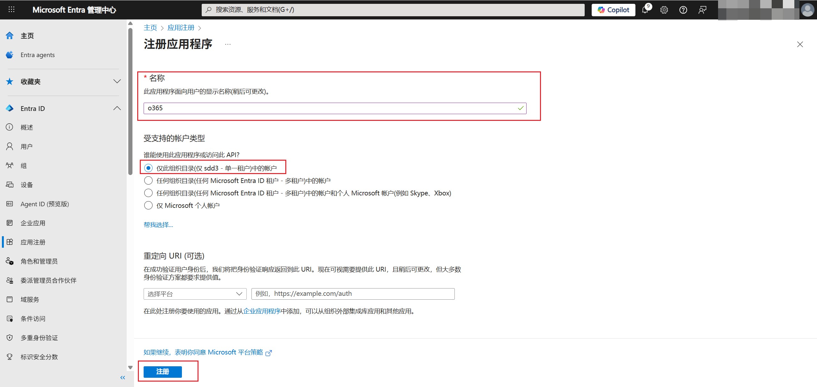
Task: Click the search magnifier icon
Action: 208,10
